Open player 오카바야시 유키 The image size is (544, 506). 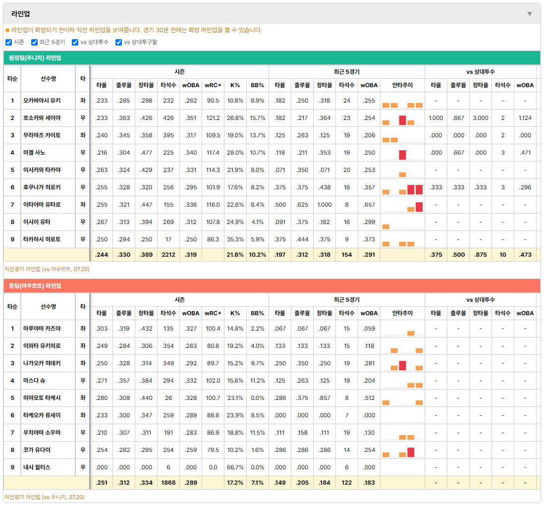[42, 101]
